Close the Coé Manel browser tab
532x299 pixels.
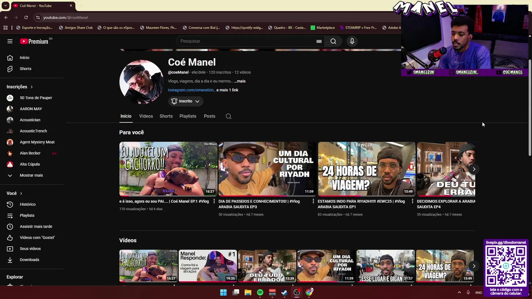pyautogui.click(x=71, y=6)
